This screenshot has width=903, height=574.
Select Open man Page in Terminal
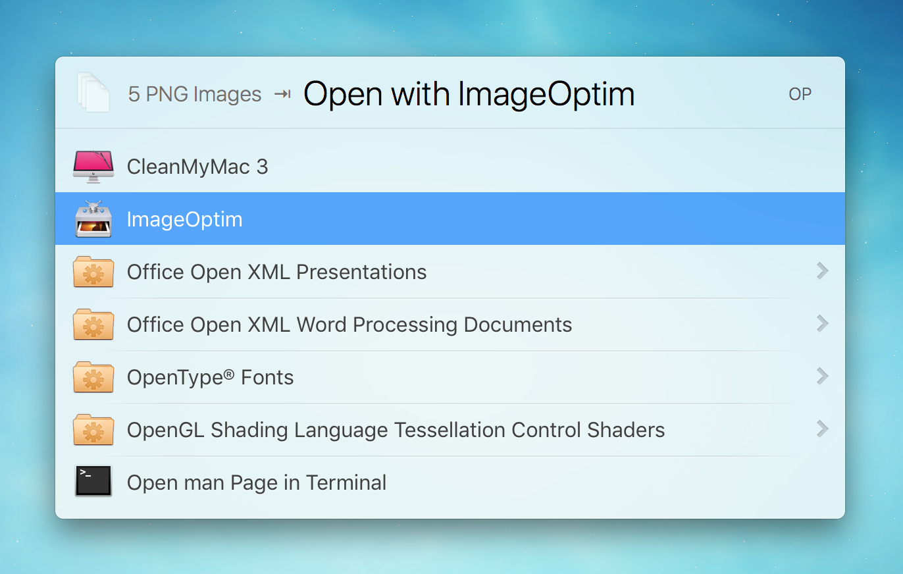click(450, 482)
